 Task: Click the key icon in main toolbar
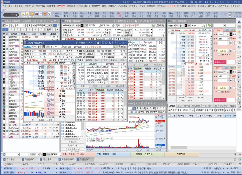27,14
